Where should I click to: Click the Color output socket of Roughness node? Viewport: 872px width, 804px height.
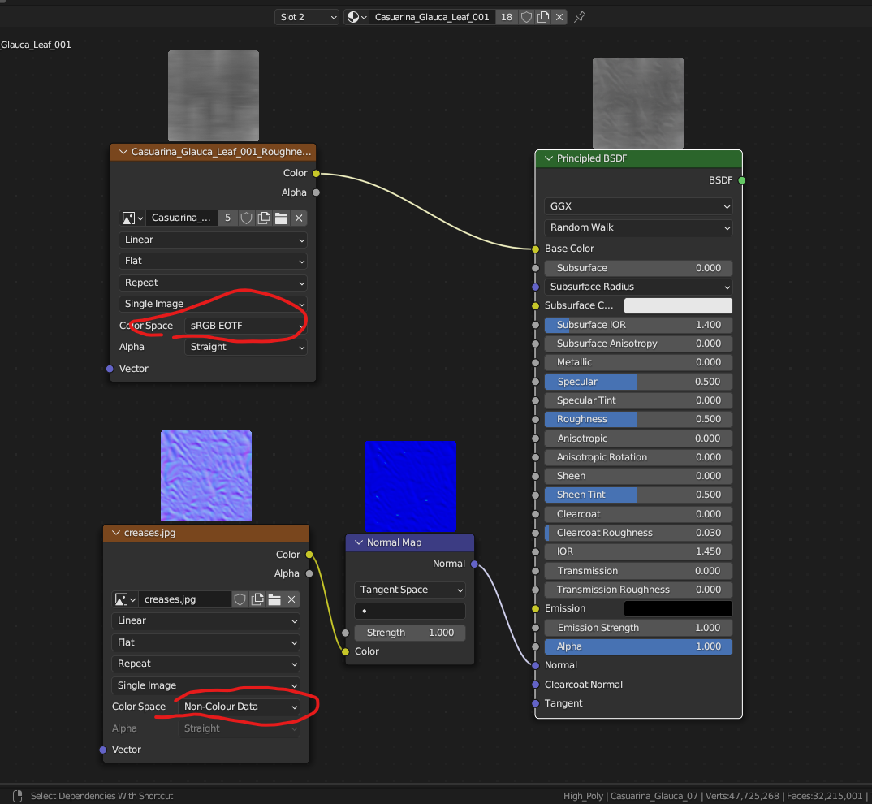point(316,174)
